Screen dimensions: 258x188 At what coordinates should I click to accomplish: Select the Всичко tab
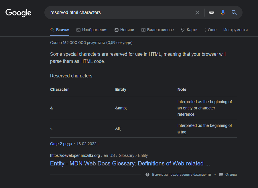point(60,30)
